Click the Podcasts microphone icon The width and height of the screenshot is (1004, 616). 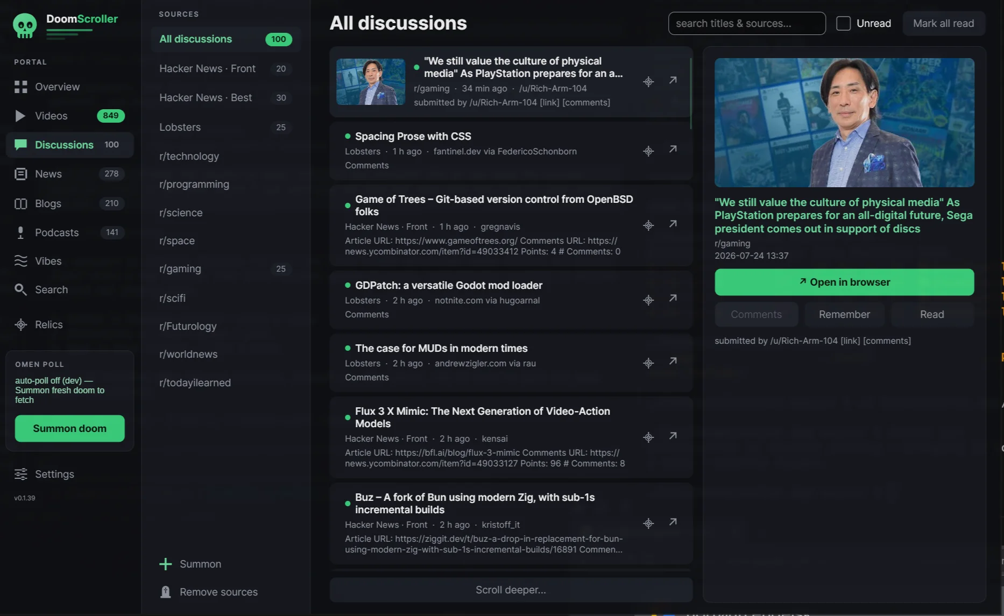pos(20,232)
